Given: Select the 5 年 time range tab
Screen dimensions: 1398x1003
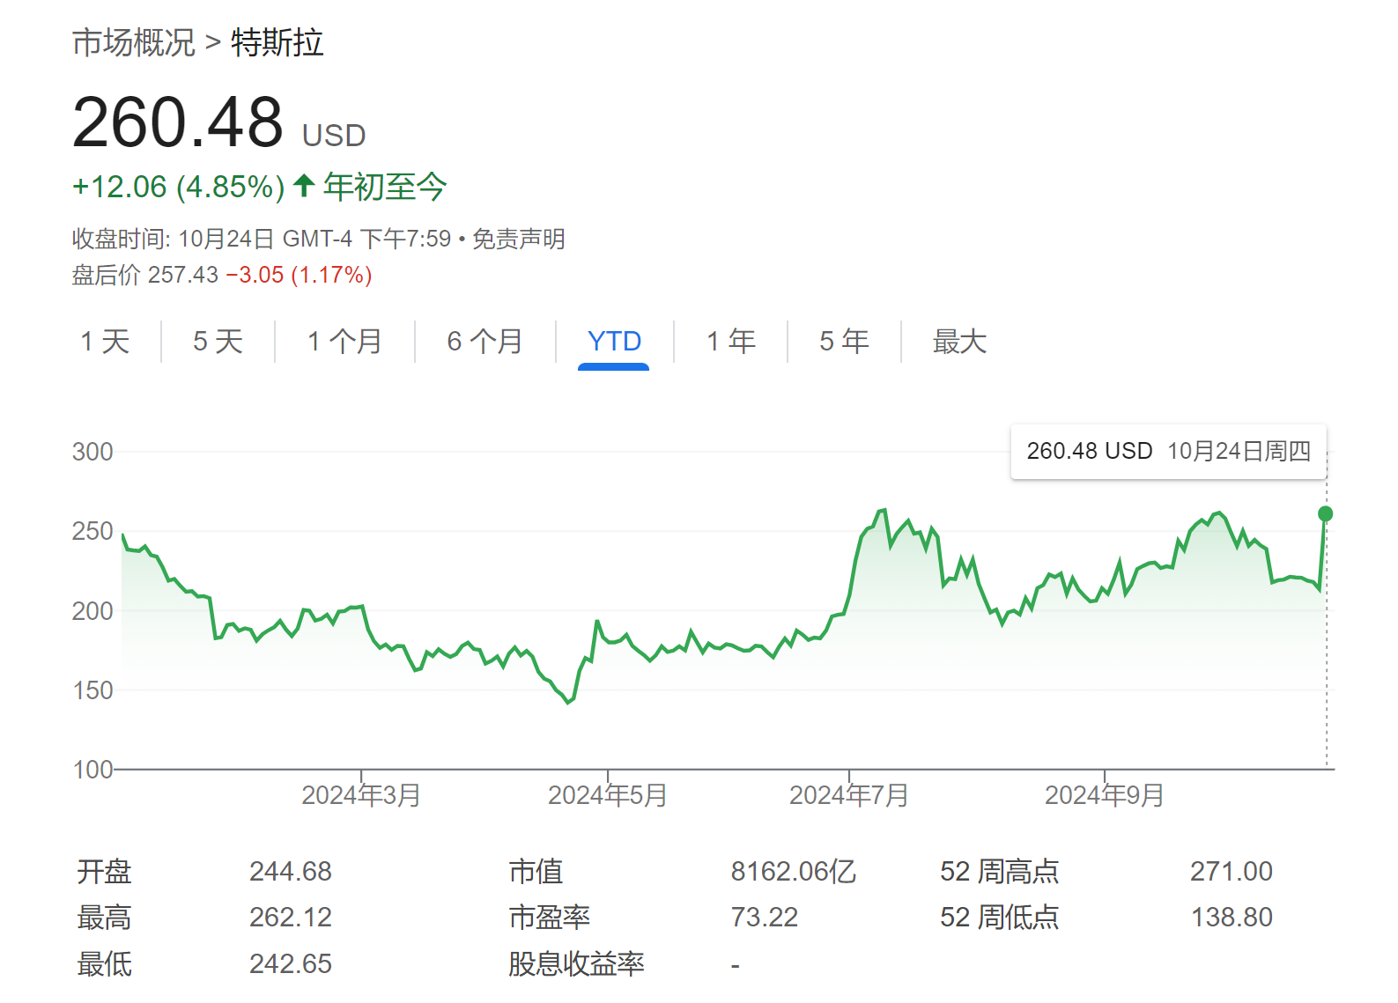Looking at the screenshot, I should [x=844, y=342].
